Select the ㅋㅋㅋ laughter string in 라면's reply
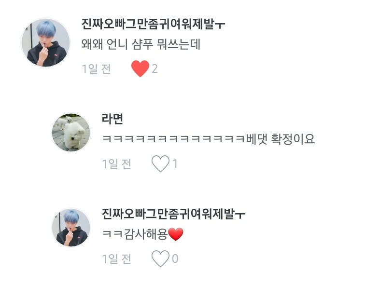The height and width of the screenshot is (284, 379). 174,139
